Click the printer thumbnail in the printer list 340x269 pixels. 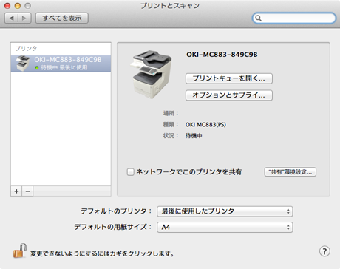click(x=23, y=64)
